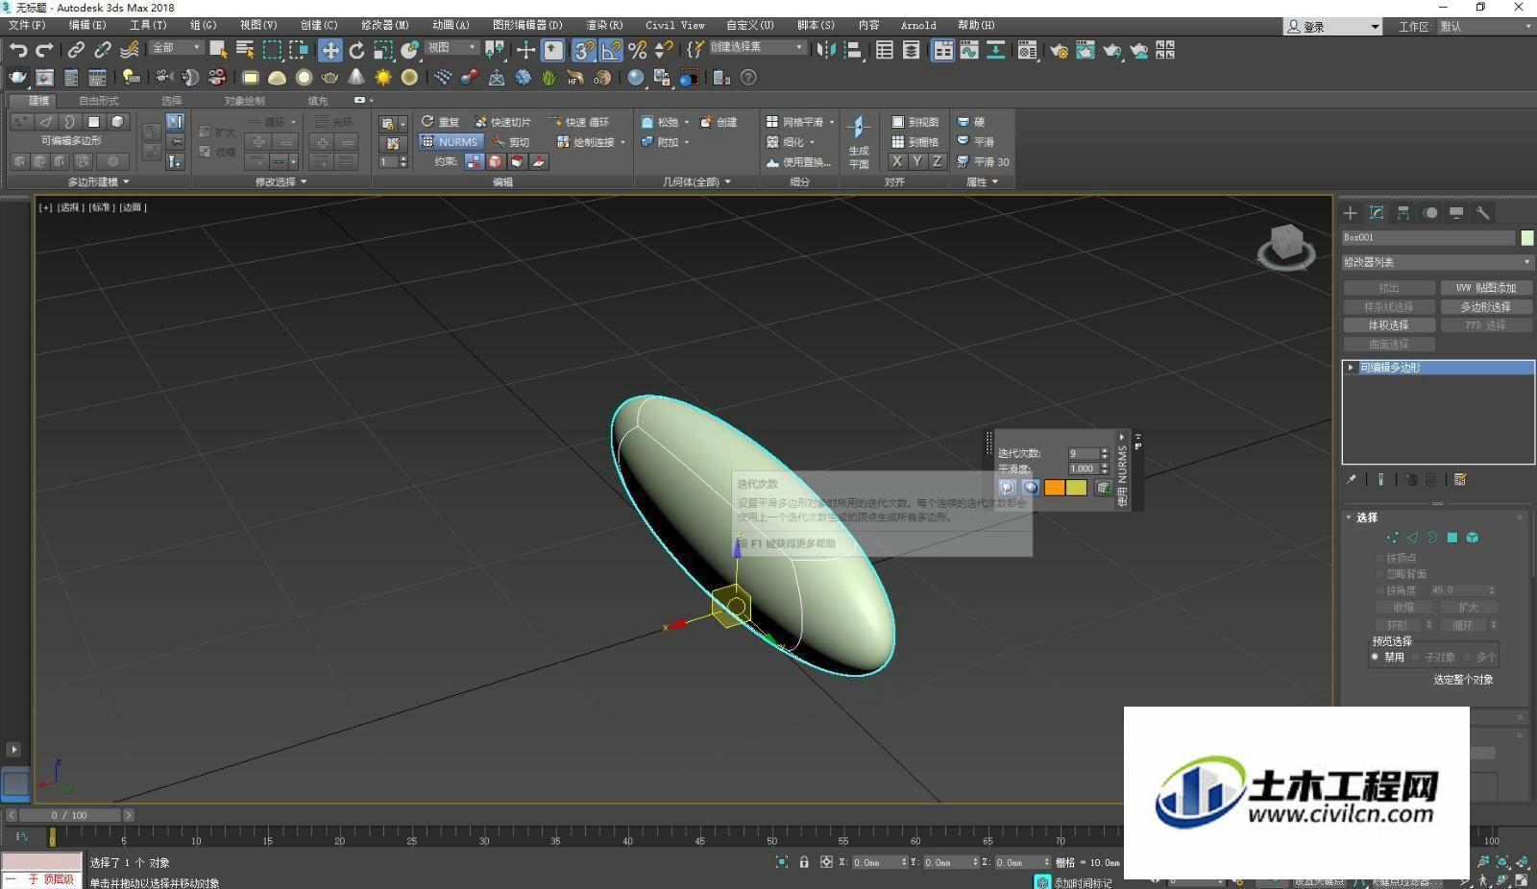Click the Poly Select button
This screenshot has height=889, width=1537.
click(x=1486, y=307)
